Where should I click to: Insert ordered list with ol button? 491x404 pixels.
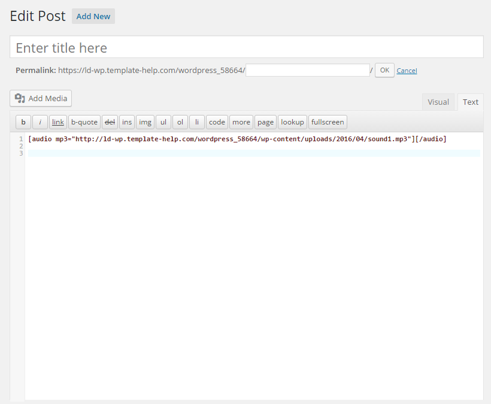click(180, 122)
